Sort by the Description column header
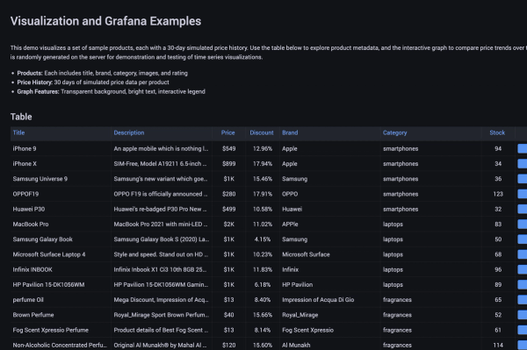527x350 pixels. 129,132
